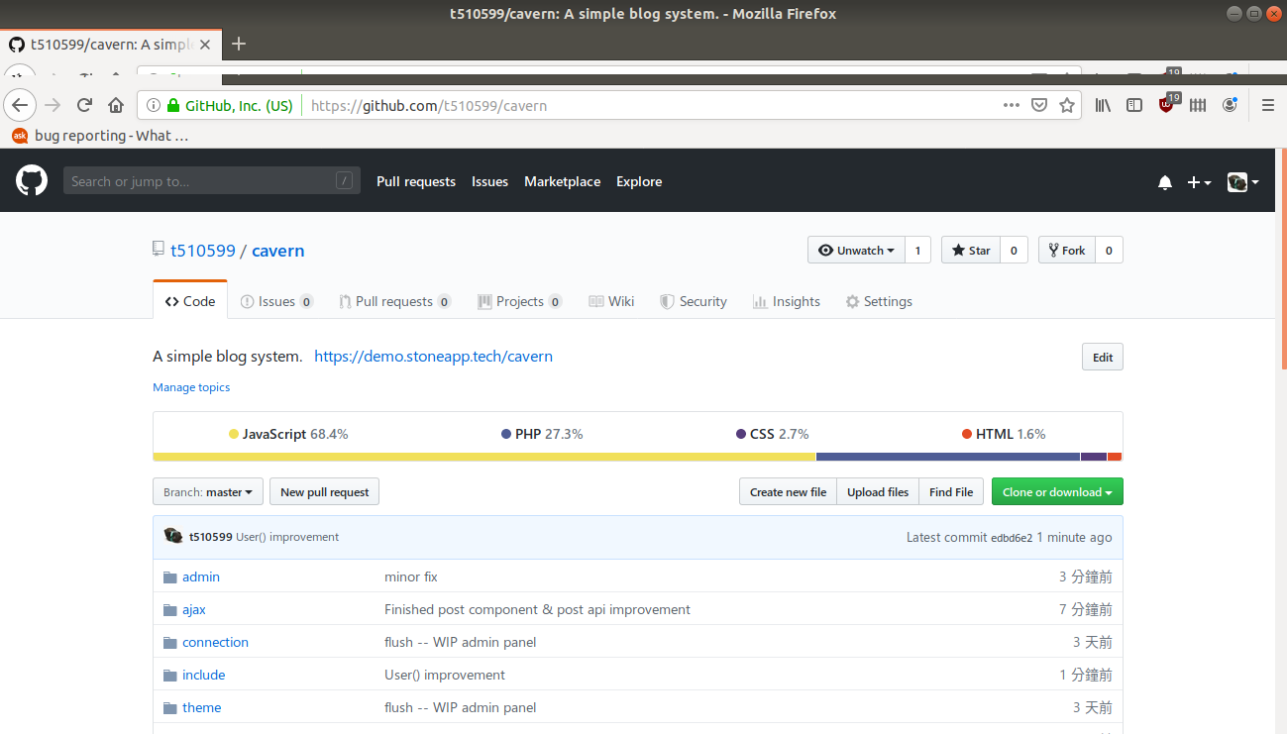The height and width of the screenshot is (734, 1287).
Task: Reload the page with the refresh icon
Action: [84, 105]
